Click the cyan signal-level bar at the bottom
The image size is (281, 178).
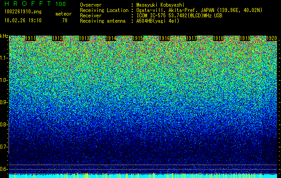pos(143,176)
